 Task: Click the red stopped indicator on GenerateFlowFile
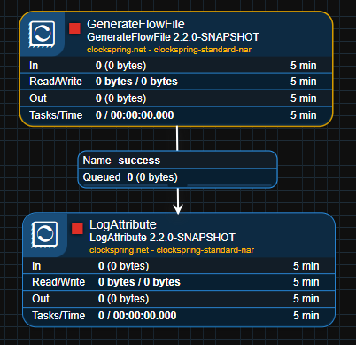coord(74,28)
